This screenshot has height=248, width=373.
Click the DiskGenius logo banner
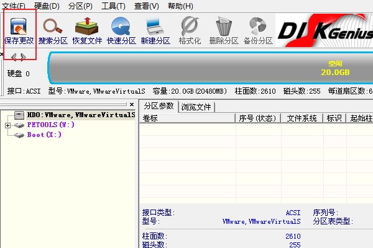325,30
